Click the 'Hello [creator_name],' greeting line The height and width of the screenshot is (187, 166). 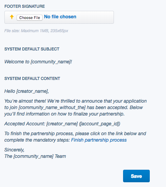click(x=26, y=91)
